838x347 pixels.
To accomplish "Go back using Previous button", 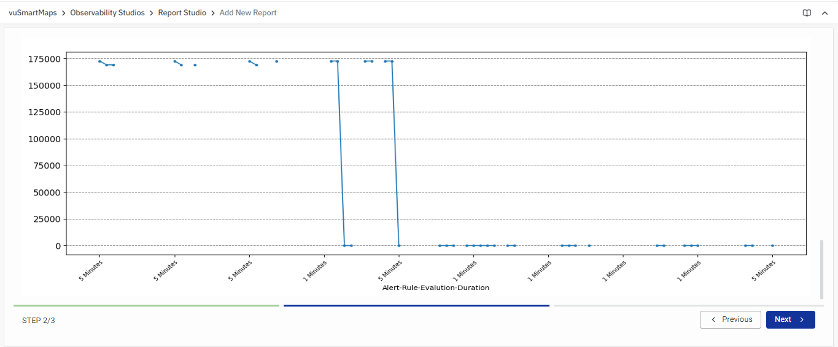I will 731,319.
